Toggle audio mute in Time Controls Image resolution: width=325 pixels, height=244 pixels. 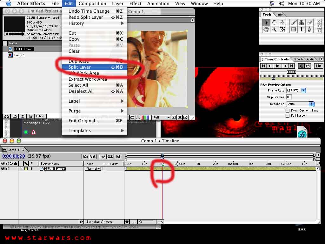click(x=301, y=66)
